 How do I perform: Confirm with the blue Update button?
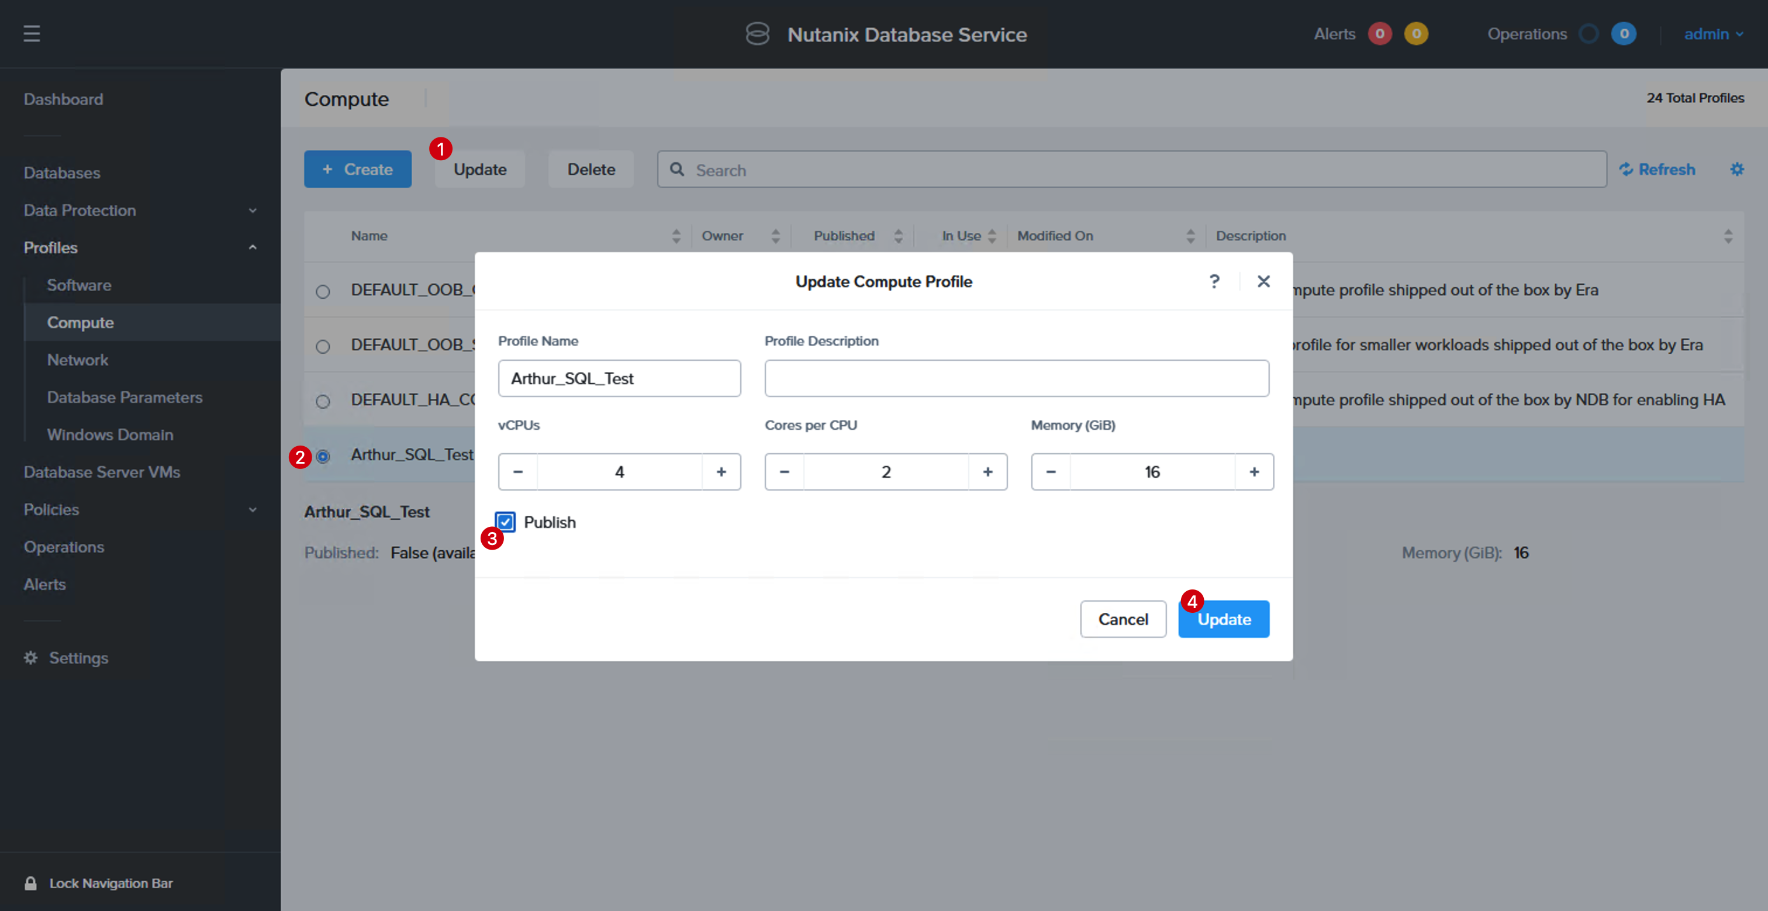(1224, 619)
